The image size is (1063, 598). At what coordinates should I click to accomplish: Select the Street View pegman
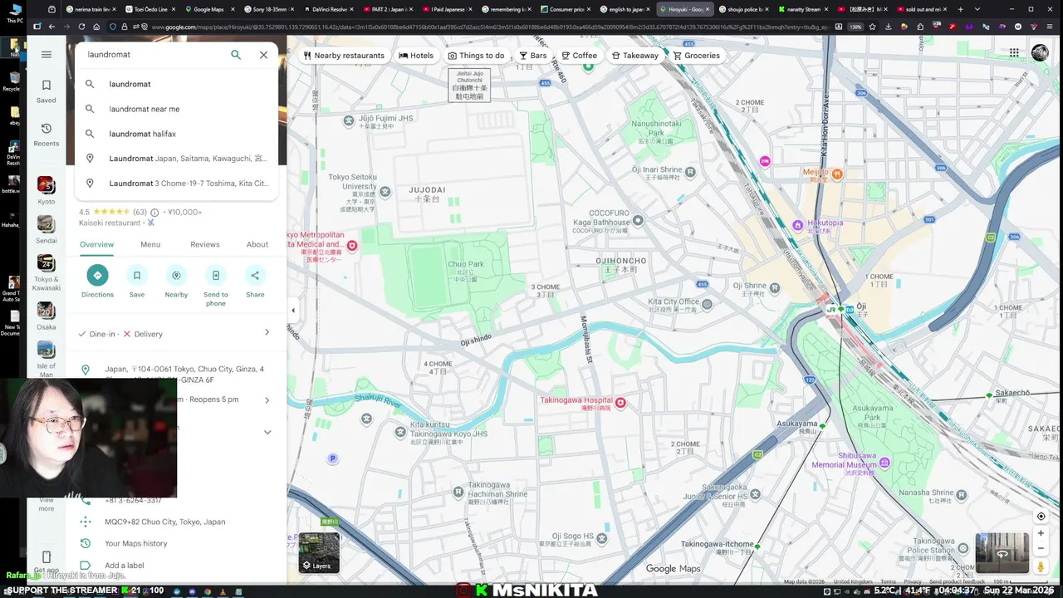click(x=1041, y=566)
